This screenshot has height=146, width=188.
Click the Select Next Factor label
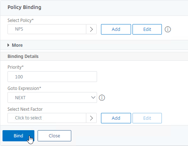tap(25, 109)
